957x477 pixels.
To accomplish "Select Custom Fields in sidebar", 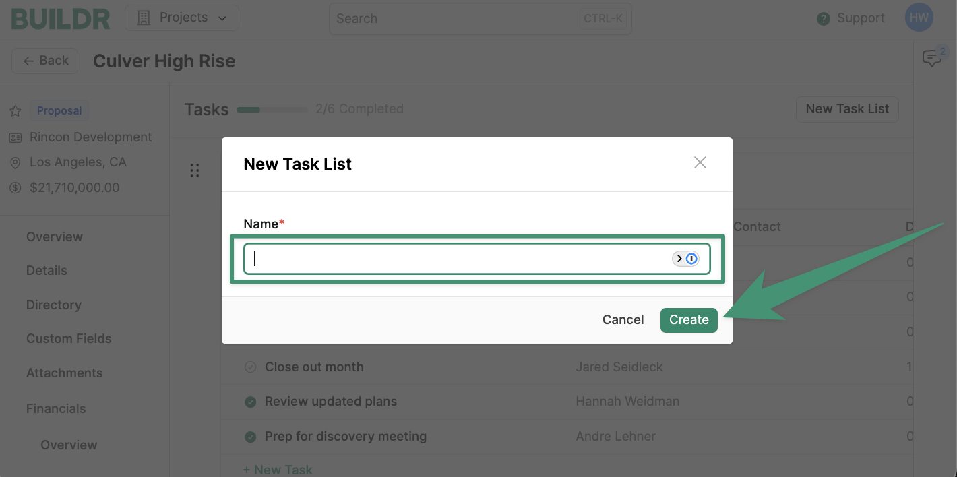I will click(69, 338).
